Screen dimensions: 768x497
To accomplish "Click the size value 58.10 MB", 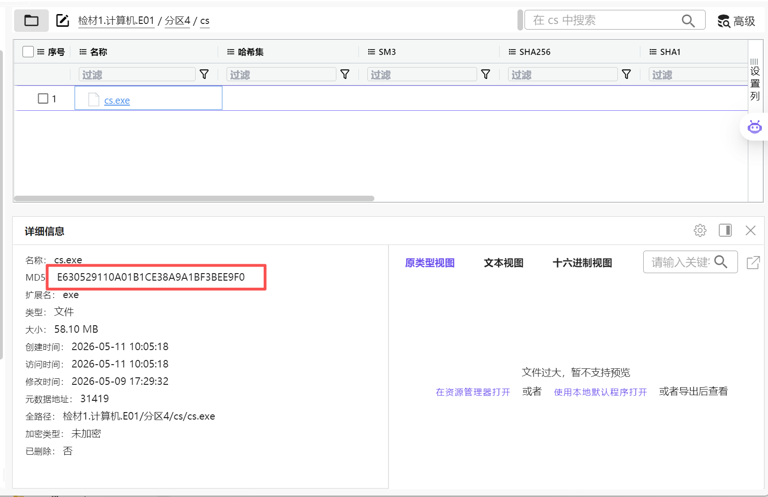I will click(76, 329).
